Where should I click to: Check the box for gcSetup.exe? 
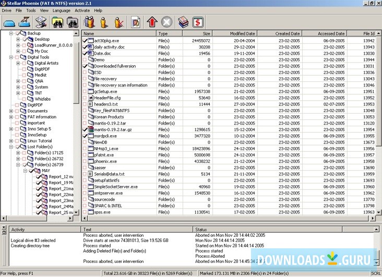(86, 91)
